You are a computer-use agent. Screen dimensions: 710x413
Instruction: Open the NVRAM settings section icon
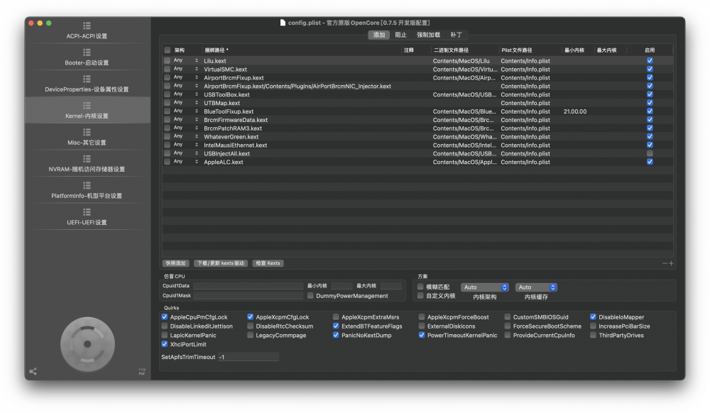point(87,159)
